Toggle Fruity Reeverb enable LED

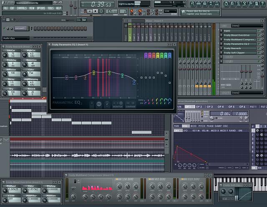pyautogui.click(x=259, y=48)
